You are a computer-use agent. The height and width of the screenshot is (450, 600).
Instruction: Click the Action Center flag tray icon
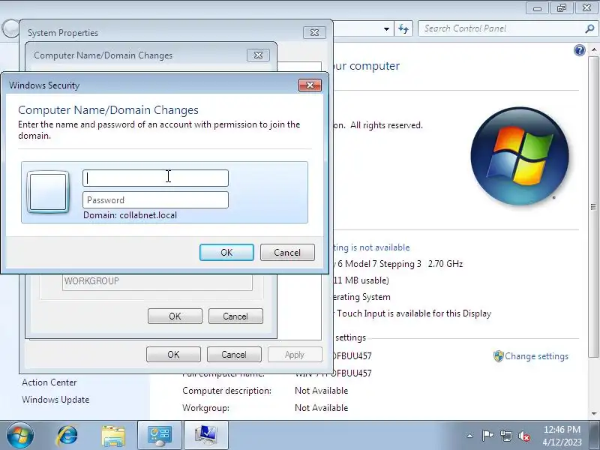[x=487, y=436]
